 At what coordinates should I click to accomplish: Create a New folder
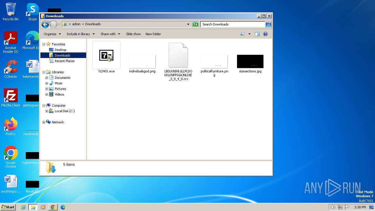click(153, 34)
